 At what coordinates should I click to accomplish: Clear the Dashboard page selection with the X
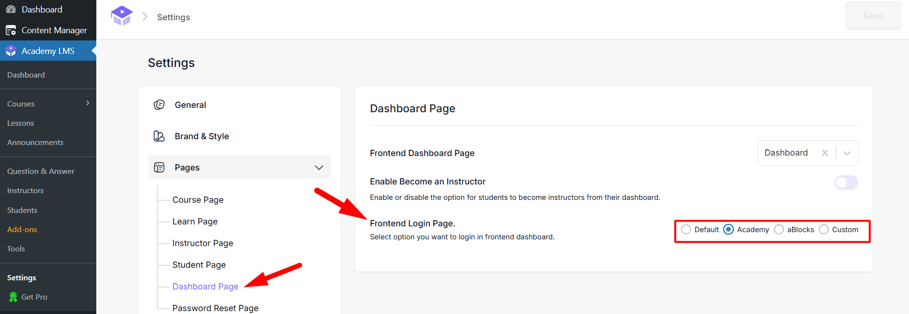tap(825, 153)
